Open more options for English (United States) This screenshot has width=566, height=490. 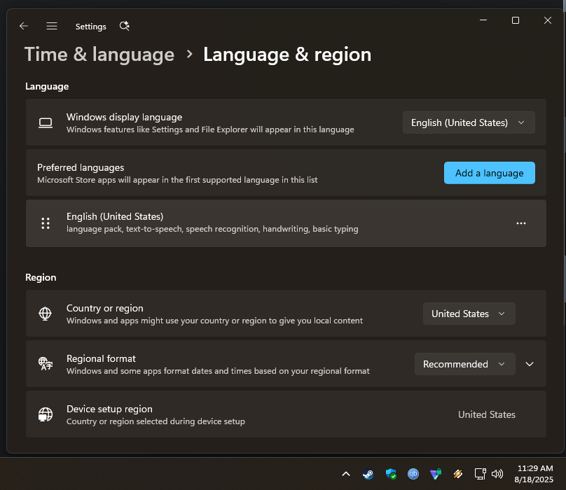[x=520, y=223]
